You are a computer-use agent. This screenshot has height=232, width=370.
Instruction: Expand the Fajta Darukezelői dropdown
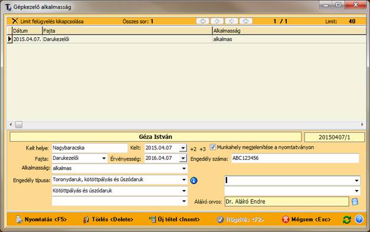pos(104,158)
